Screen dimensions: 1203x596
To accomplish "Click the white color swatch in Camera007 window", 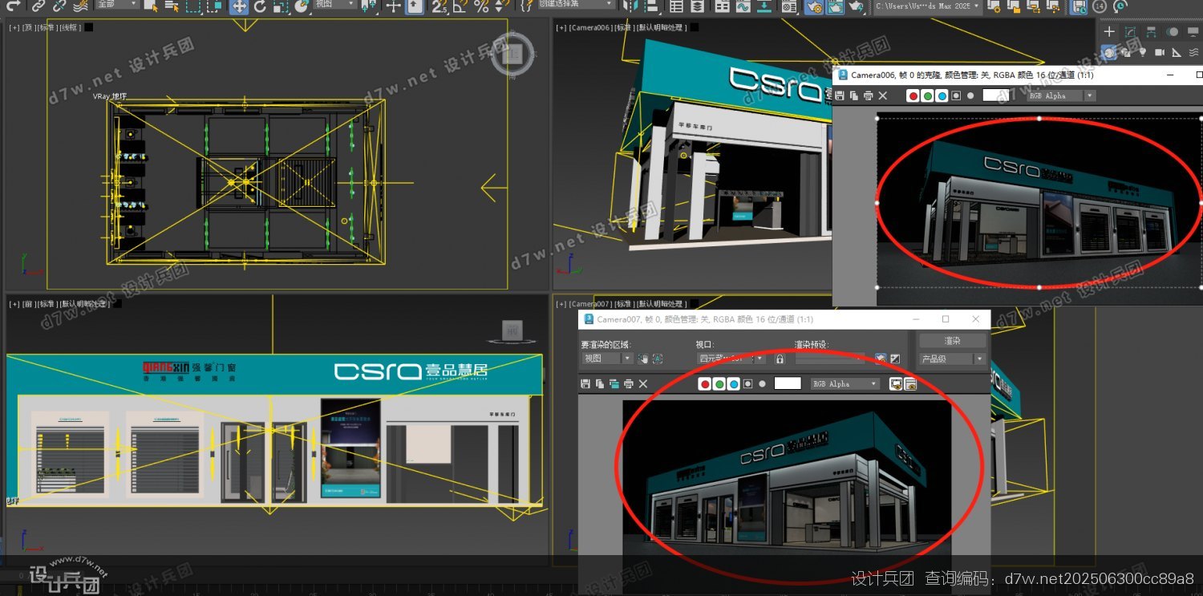I will (788, 383).
